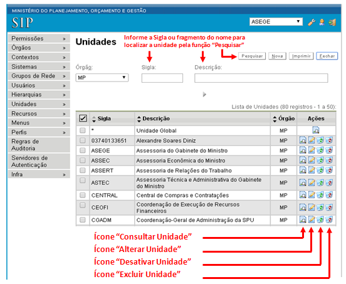Open the Órgão dropdown showing MP
Viewport: 346px width, 284px height.
(102, 78)
